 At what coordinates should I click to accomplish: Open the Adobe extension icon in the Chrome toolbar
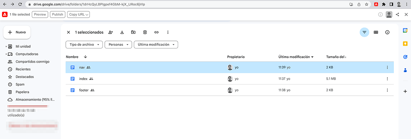(376, 4)
